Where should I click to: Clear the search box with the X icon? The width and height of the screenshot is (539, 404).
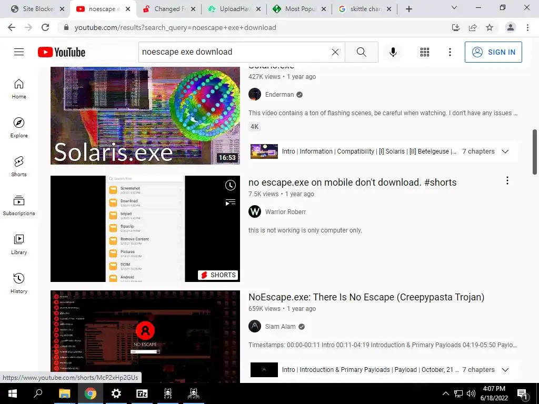coord(335,52)
